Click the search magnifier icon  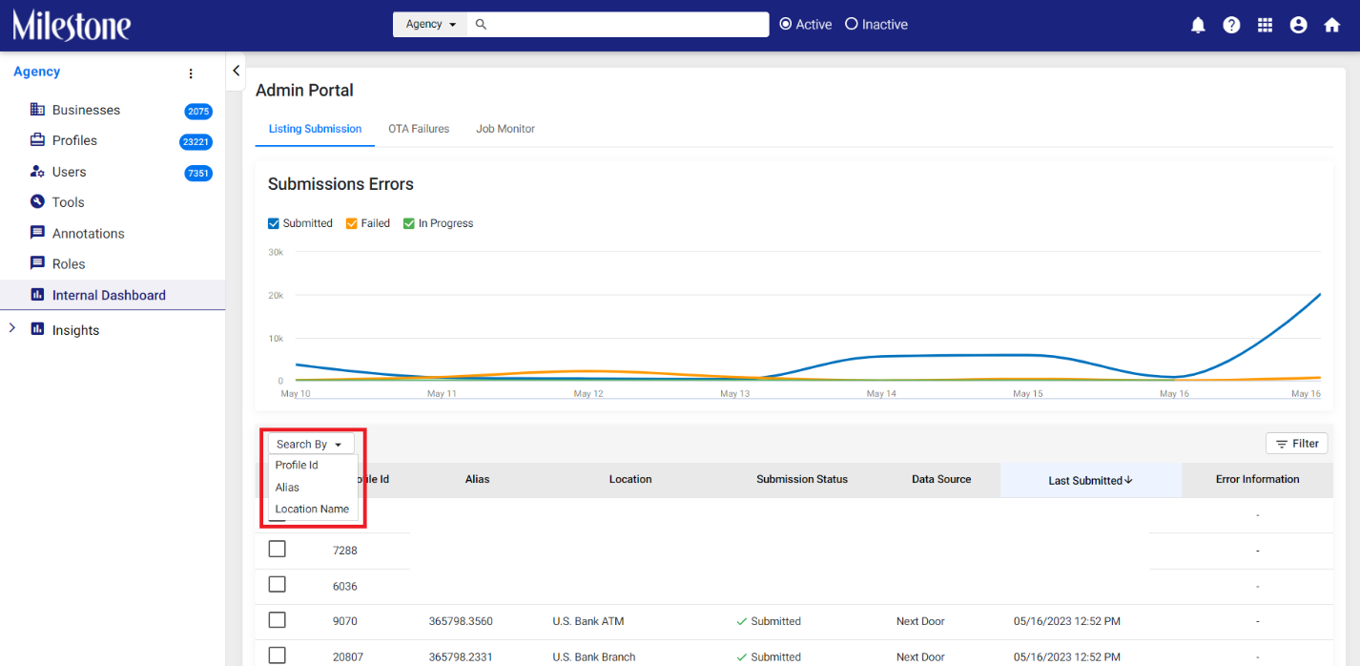pyautogui.click(x=481, y=25)
